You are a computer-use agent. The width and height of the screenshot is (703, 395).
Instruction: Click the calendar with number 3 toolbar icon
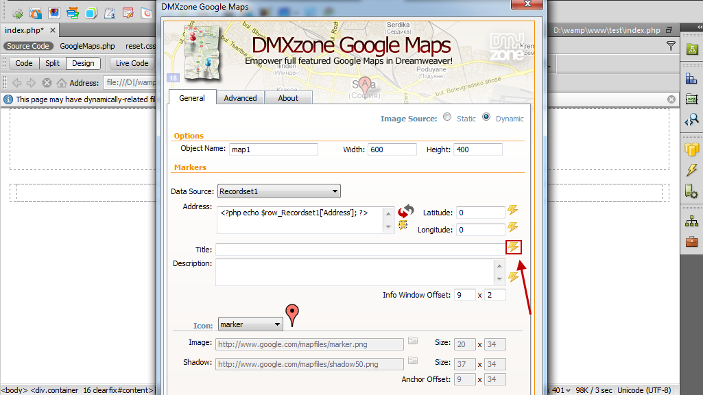point(110,13)
